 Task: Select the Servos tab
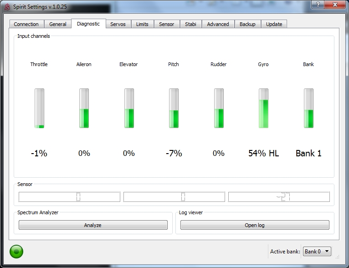(x=118, y=24)
